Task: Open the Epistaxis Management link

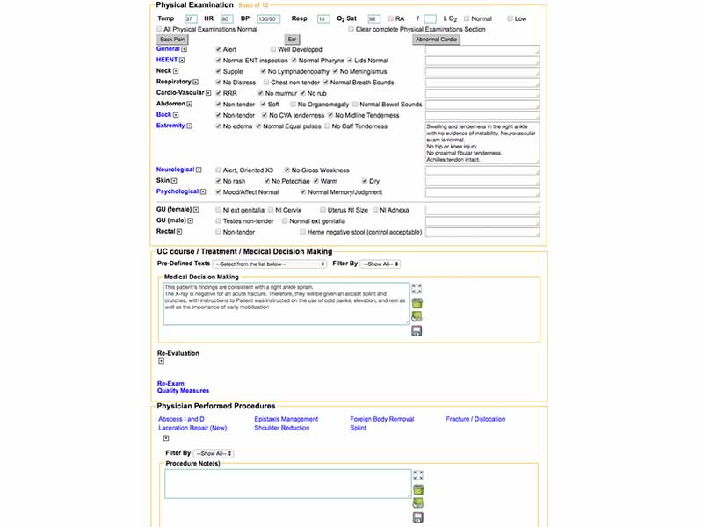Action: (286, 419)
